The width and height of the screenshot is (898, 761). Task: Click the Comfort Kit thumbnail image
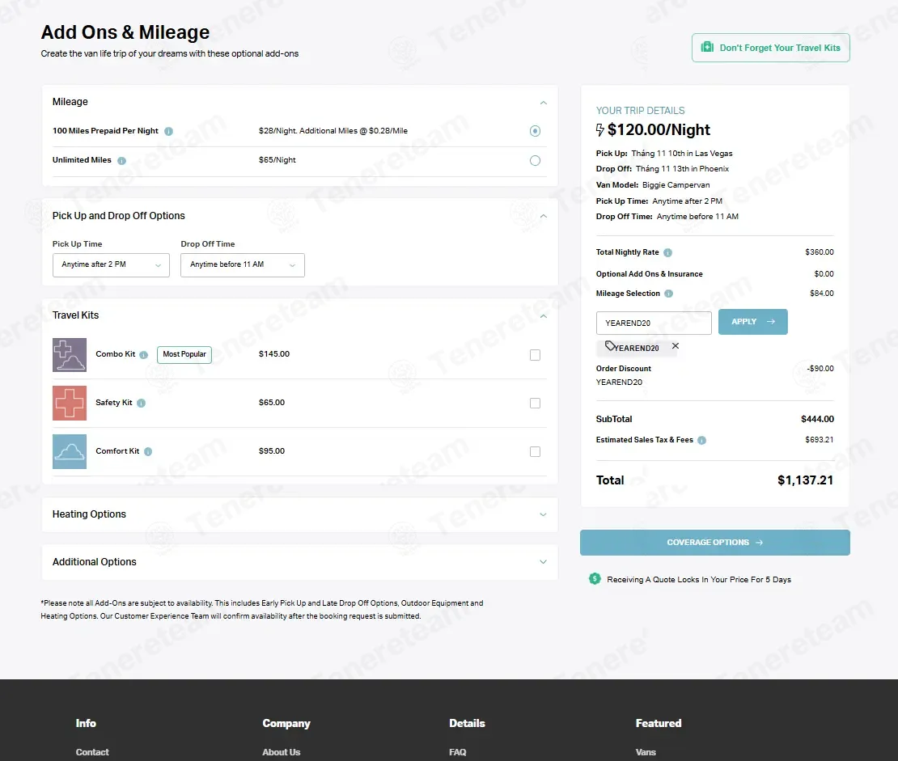pos(70,452)
